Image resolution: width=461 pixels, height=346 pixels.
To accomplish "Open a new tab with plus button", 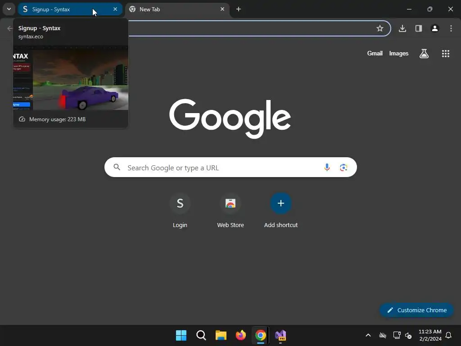I will point(239,9).
